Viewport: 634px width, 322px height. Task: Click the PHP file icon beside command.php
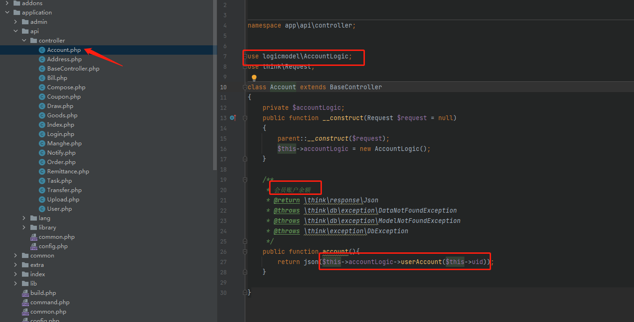pos(25,302)
